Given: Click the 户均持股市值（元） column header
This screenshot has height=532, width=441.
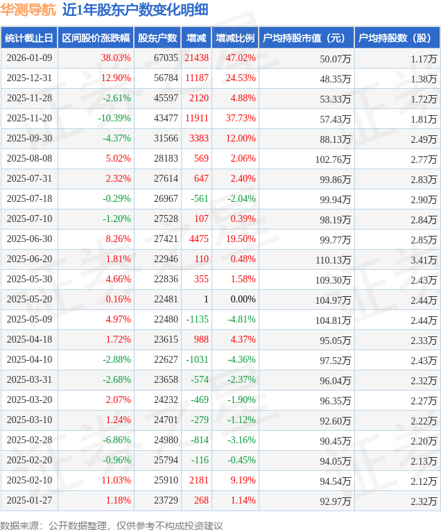Looking at the screenshot, I should [306, 38].
